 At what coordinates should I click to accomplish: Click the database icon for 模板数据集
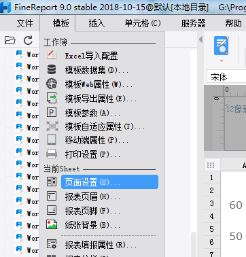52,69
